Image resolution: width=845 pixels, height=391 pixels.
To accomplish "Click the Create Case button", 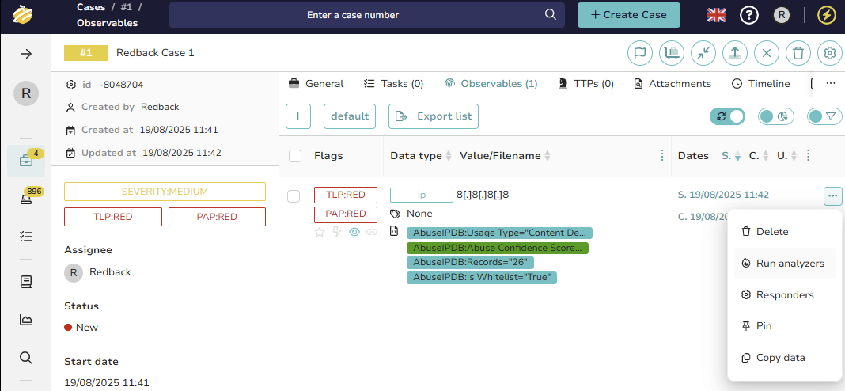I will 628,15.
